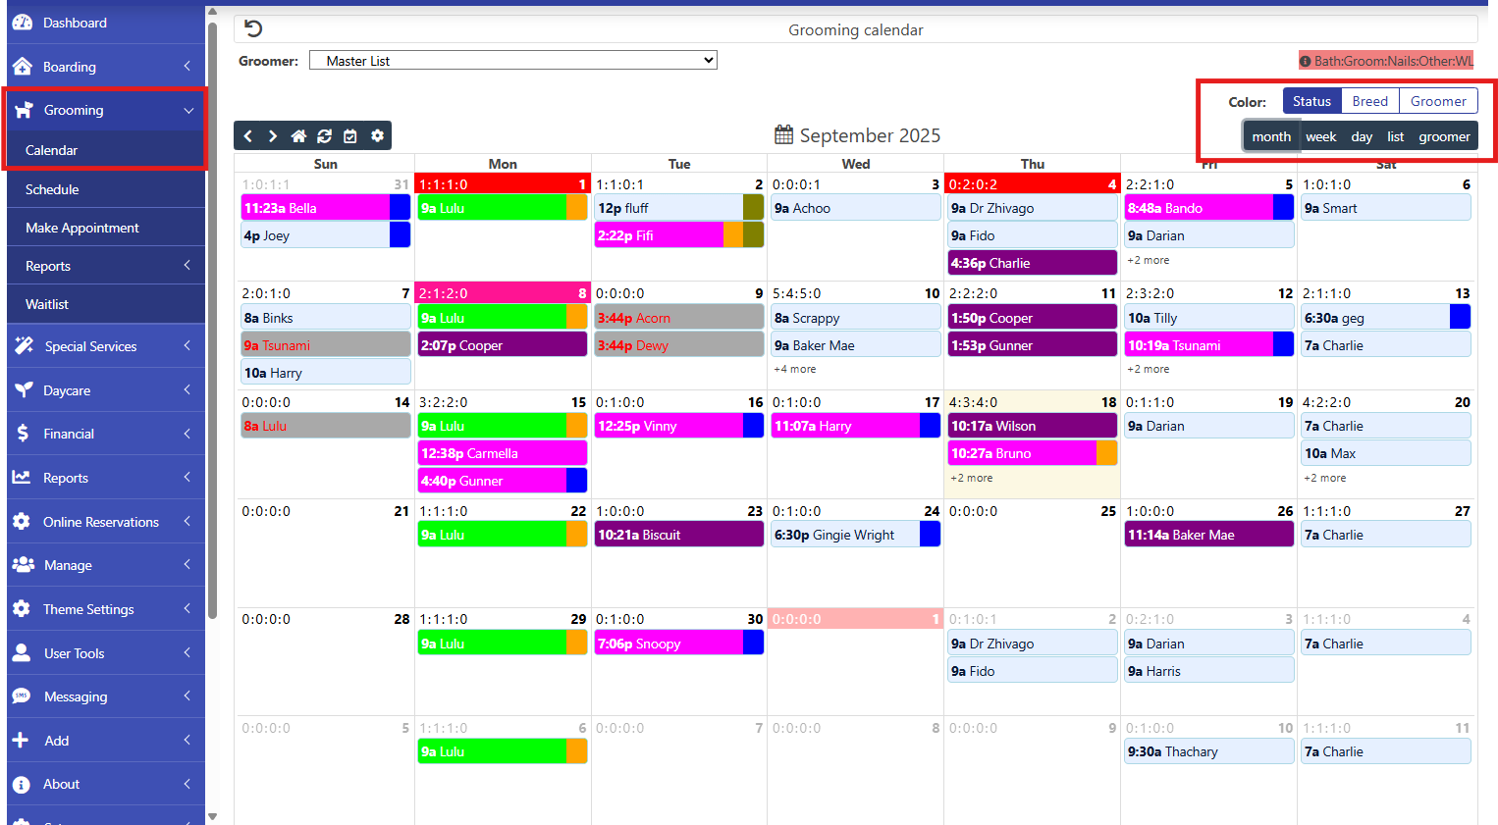Click the '+4 more' link on Wednesday 10
The image size is (1498, 825).
pos(794,369)
